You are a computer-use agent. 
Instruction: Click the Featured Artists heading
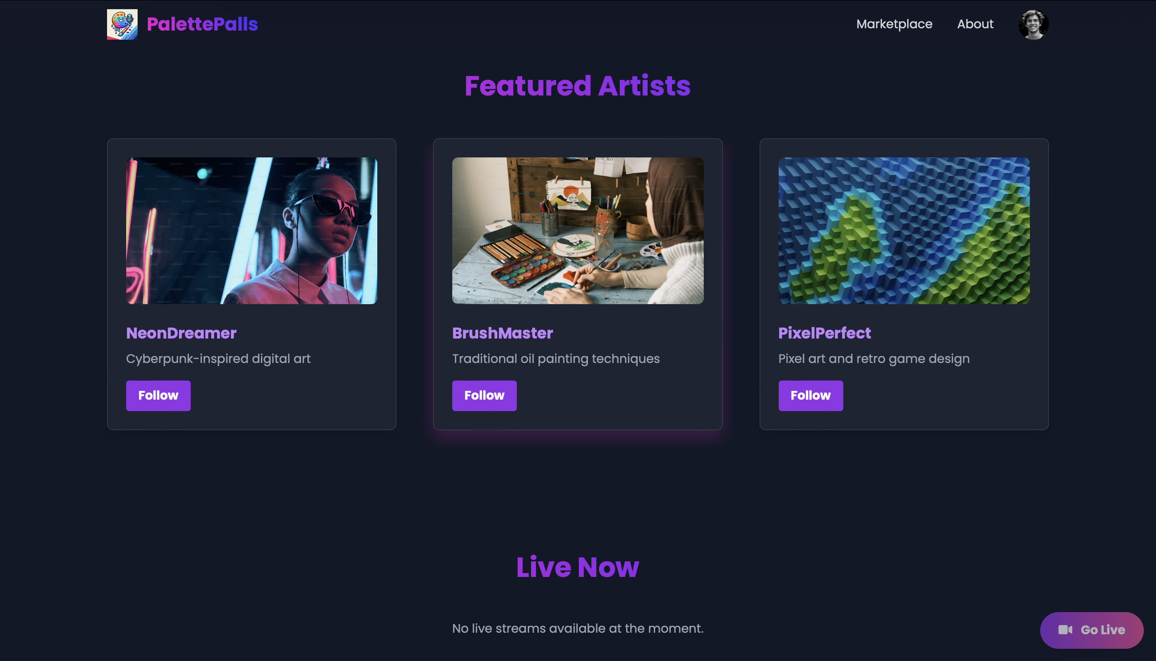[x=578, y=86]
